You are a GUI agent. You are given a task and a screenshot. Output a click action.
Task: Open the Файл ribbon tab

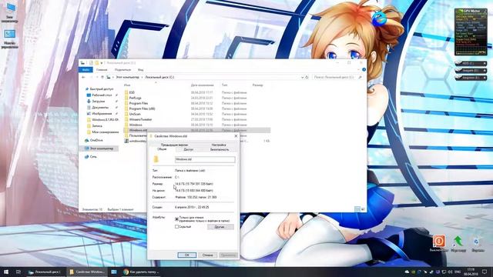click(86, 70)
